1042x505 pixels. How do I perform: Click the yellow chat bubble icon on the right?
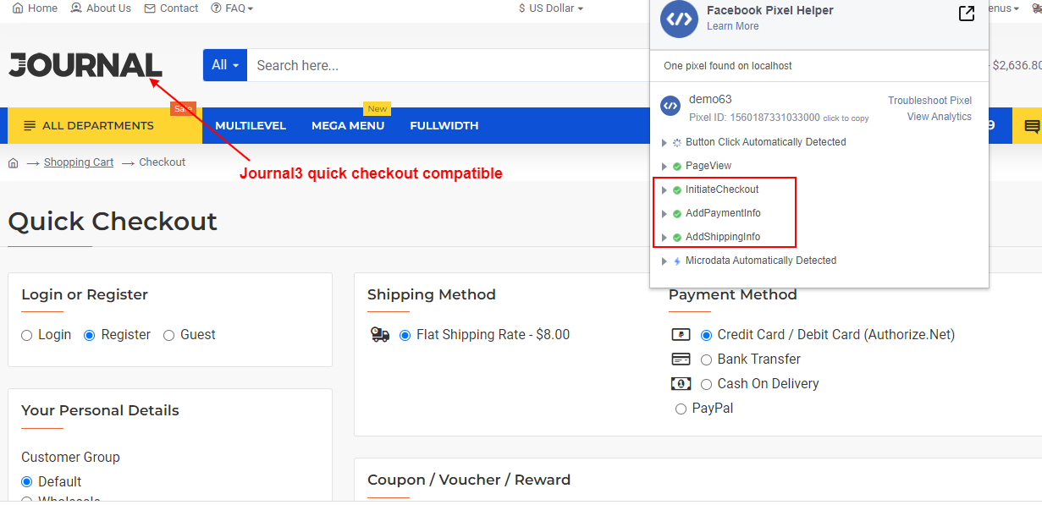click(x=1034, y=124)
